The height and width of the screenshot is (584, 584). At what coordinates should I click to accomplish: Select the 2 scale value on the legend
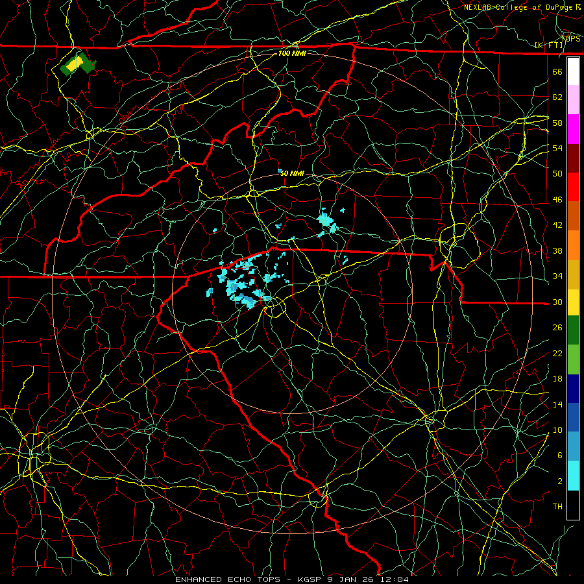559,481
